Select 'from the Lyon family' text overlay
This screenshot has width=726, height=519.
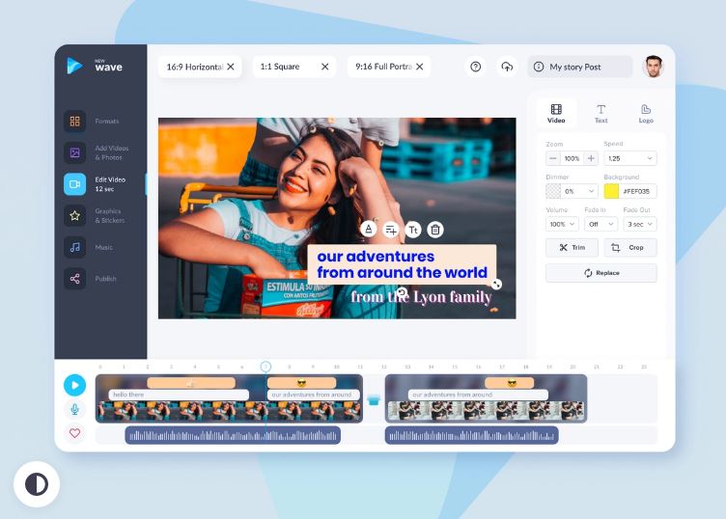click(421, 297)
